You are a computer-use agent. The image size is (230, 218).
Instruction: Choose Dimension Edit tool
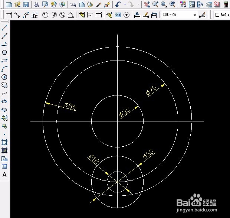(137, 15)
